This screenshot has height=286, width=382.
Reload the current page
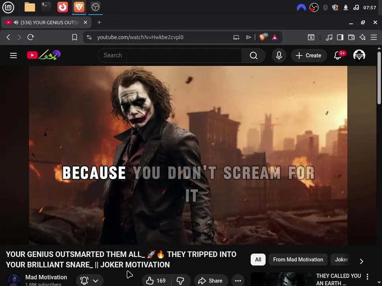pyautogui.click(x=31, y=37)
